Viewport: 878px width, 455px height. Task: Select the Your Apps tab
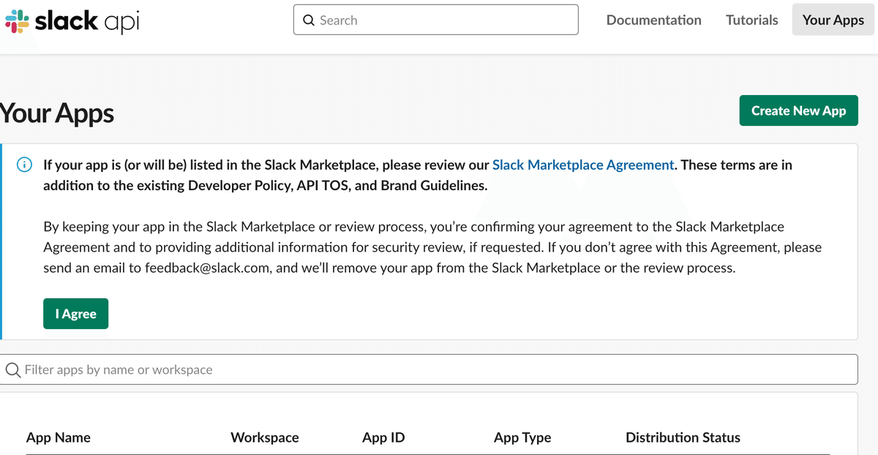(833, 20)
